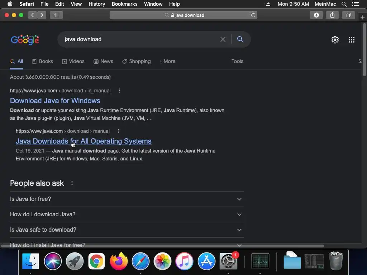
Task: Click the horizontal scrollbar at page bottom
Action: (x=163, y=246)
